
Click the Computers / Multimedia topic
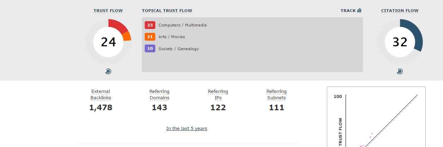pyautogui.click(x=182, y=25)
